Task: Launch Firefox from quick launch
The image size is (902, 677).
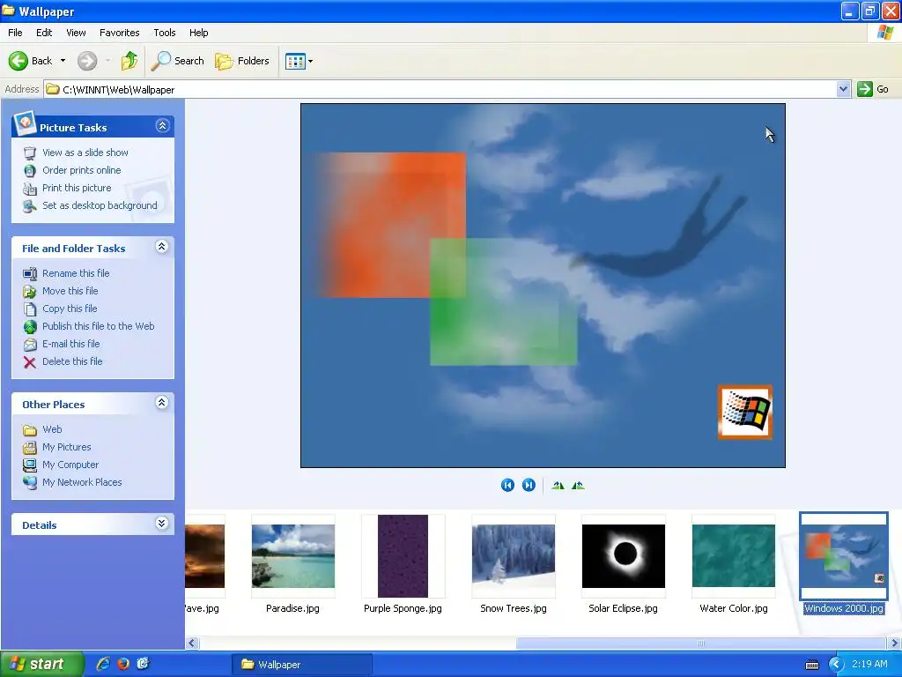Action: (123, 664)
